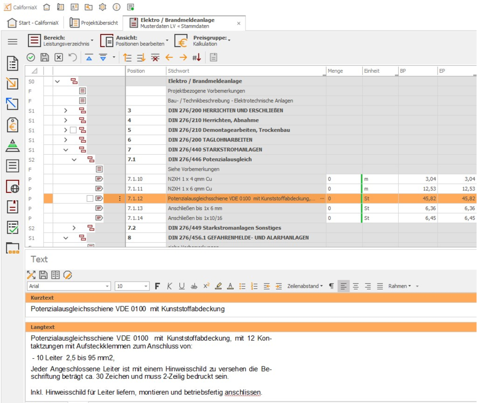Screen dimensions: 477x403
Task: Tick the checkbox in the 7.1.12 row
Action: click(x=90, y=198)
